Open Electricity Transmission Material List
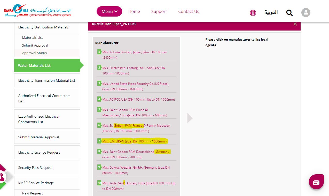This screenshot has width=329, height=196. coord(47,80)
